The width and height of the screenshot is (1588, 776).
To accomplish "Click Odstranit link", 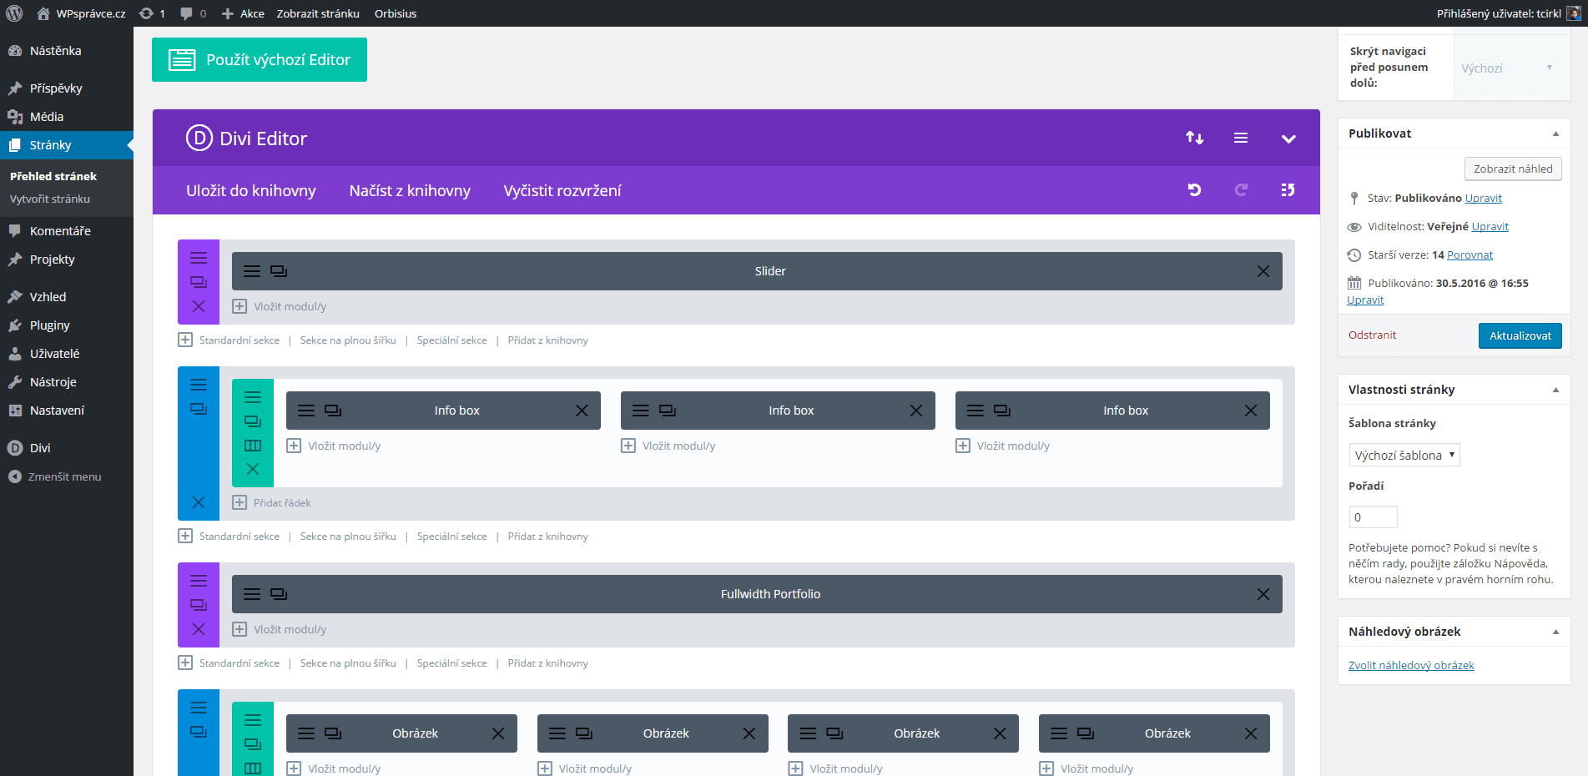I will (x=1372, y=335).
